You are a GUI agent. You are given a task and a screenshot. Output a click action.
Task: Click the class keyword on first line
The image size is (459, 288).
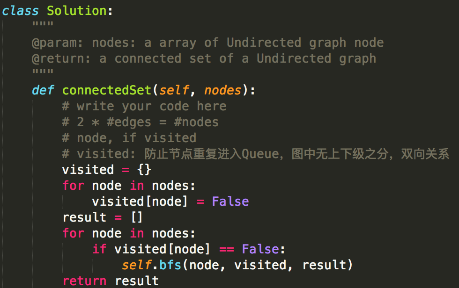click(20, 11)
